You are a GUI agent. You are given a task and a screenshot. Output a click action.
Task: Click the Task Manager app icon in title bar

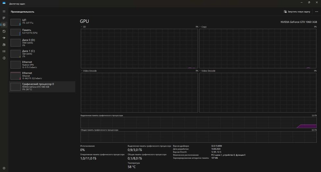coord(4,3)
